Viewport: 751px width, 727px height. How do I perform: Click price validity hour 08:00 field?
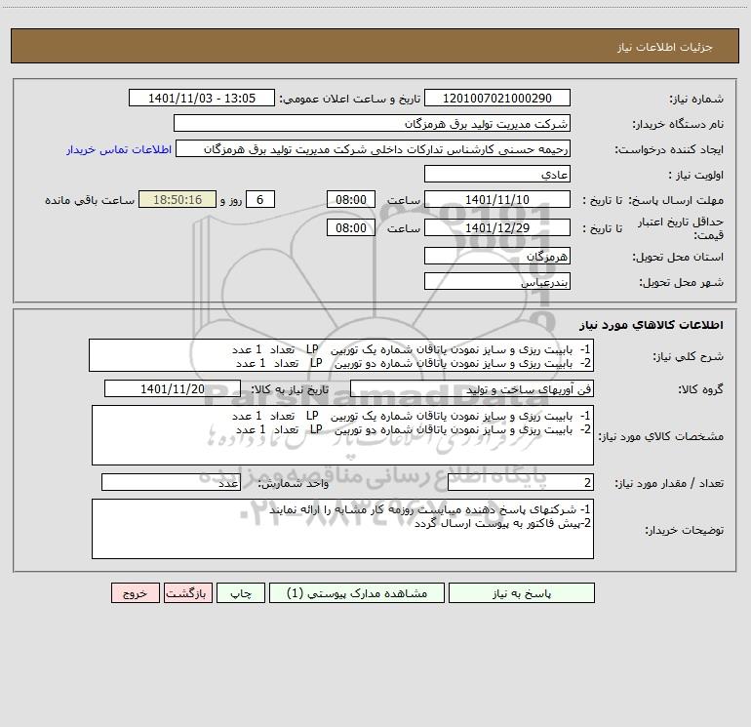click(350, 227)
